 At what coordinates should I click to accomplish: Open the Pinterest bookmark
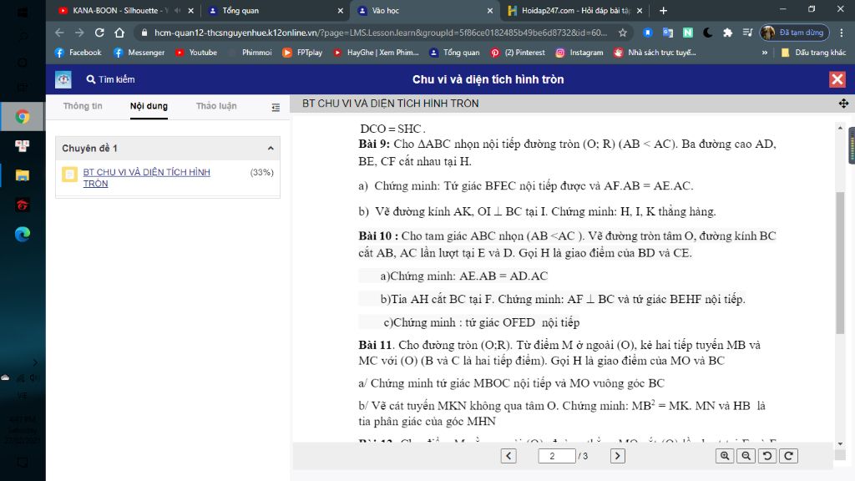point(518,53)
